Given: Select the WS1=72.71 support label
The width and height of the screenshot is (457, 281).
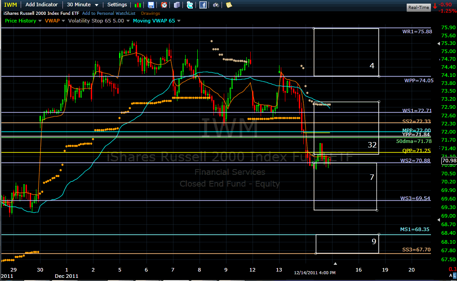Looking at the screenshot, I should click(417, 111).
